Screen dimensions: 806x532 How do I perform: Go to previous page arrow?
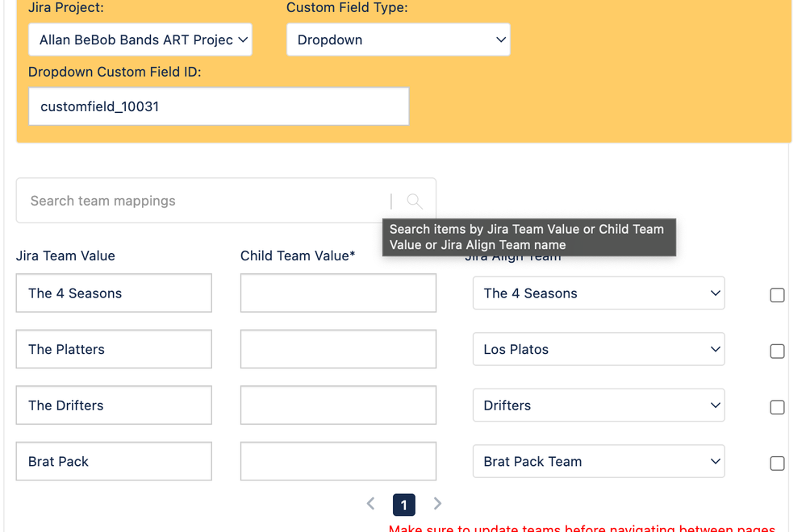point(370,504)
